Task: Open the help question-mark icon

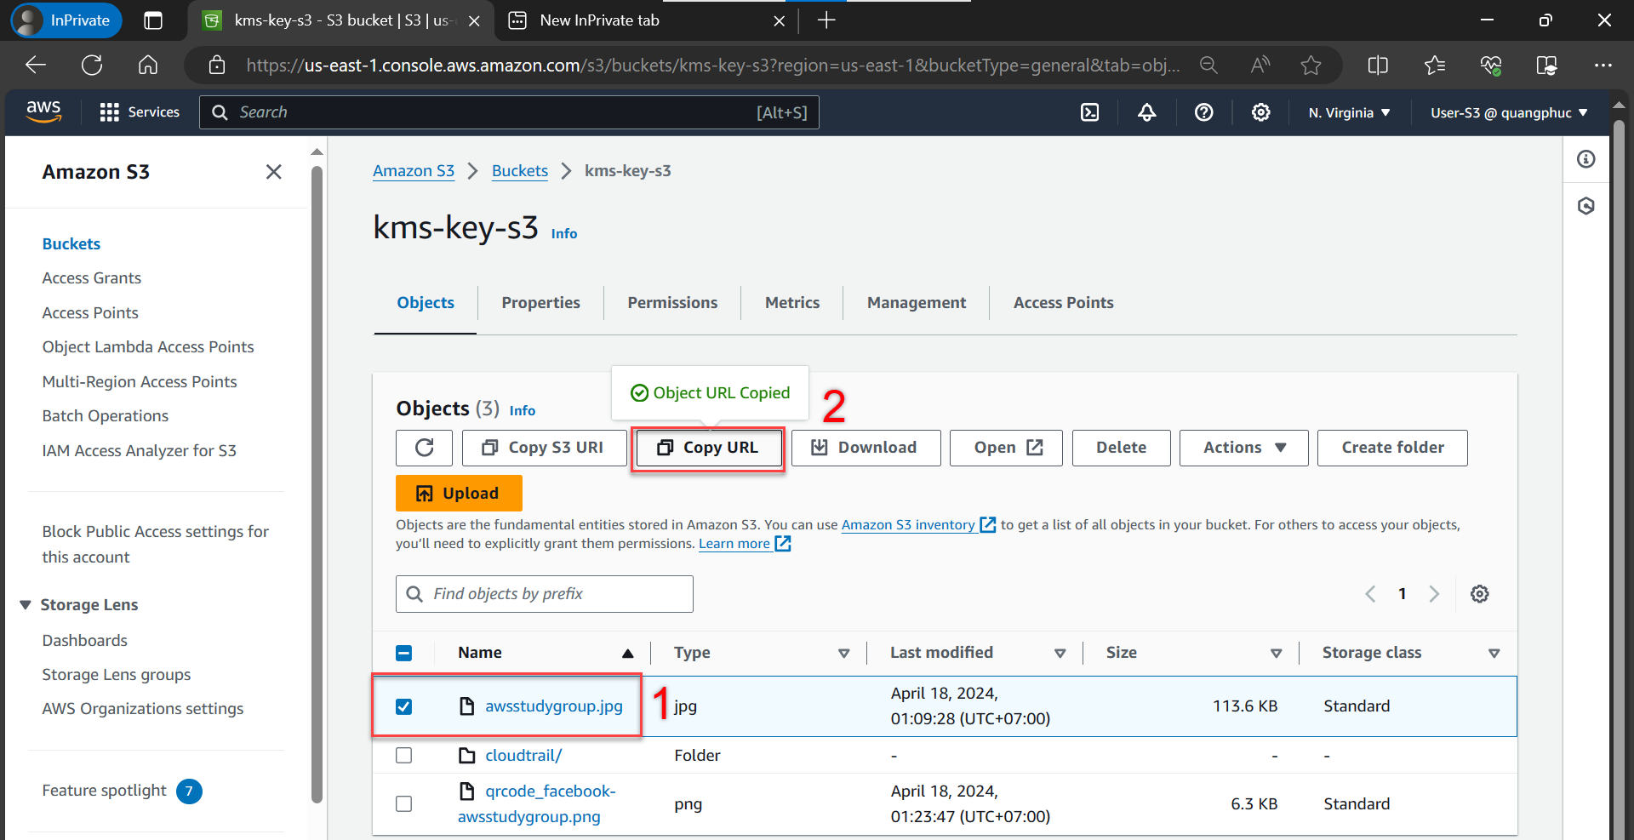Action: (x=1203, y=112)
